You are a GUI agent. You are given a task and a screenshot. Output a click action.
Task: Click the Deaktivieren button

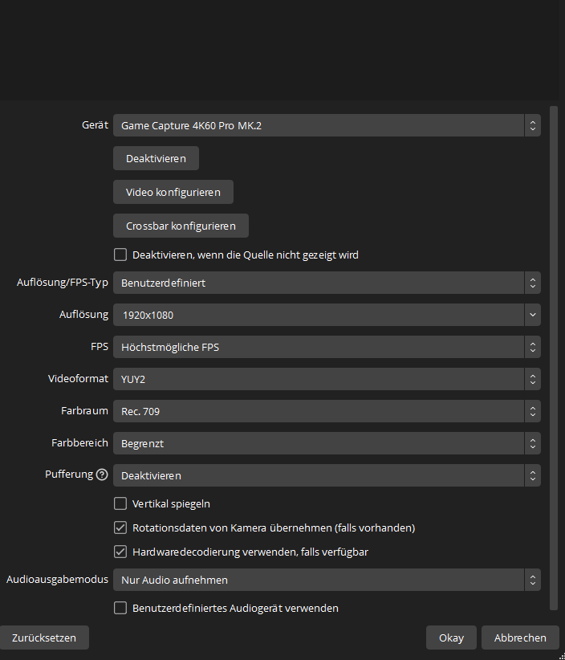[x=156, y=158]
